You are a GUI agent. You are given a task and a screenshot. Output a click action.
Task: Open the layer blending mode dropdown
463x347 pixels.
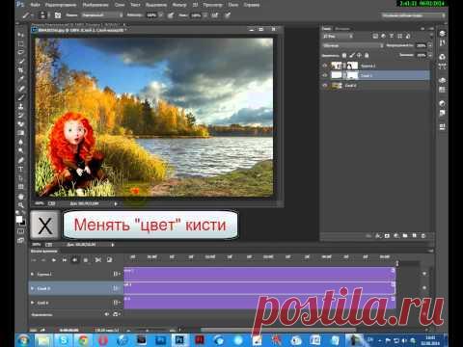[353, 45]
